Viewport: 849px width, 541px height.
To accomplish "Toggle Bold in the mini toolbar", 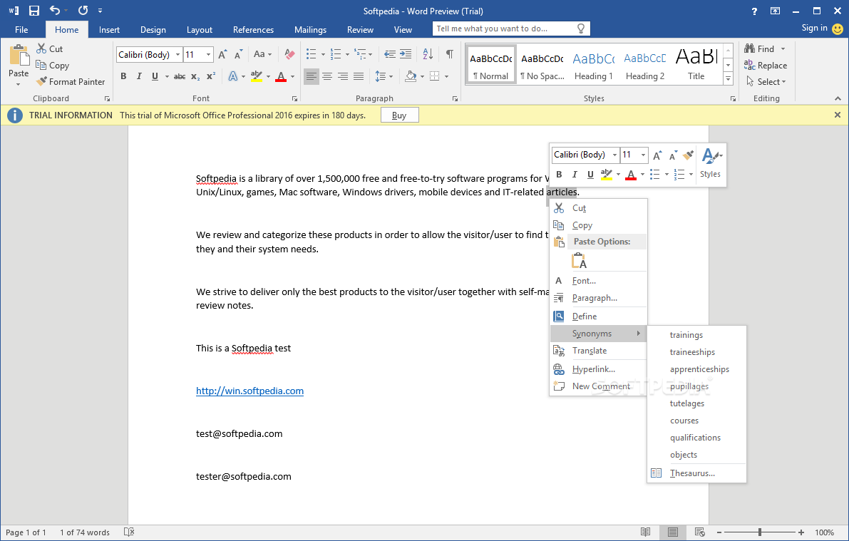I will (559, 175).
